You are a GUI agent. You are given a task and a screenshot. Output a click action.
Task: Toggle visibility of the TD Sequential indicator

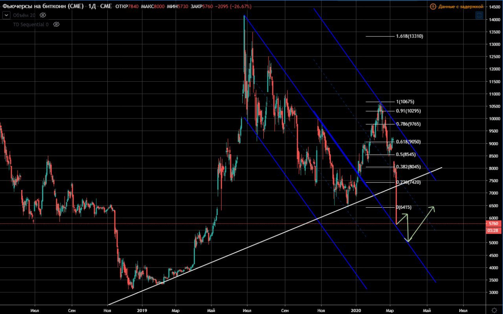coord(56,24)
